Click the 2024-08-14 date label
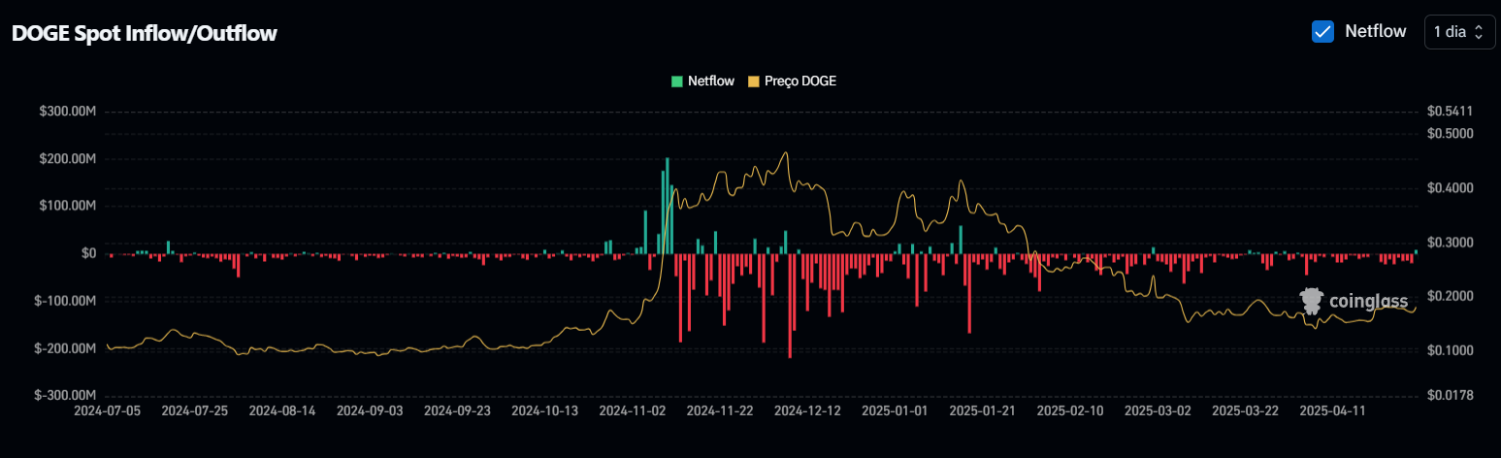The image size is (1501, 458). pyautogui.click(x=282, y=411)
